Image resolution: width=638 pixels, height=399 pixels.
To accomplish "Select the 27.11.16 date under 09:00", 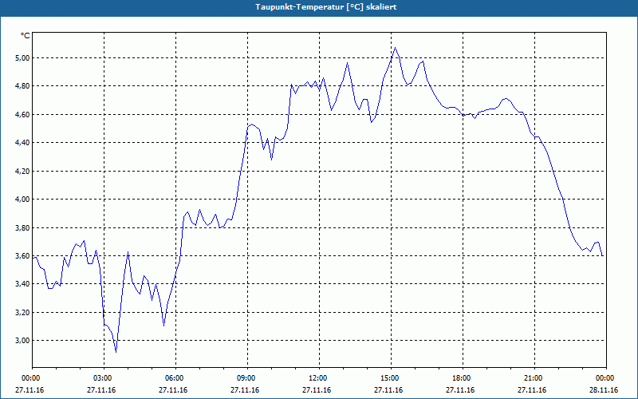I will click(245, 390).
